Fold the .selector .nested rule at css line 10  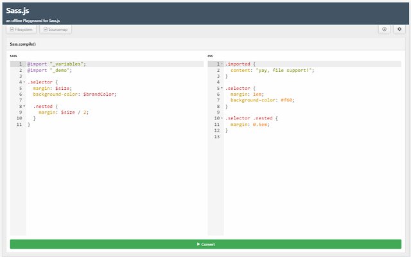[x=222, y=118]
